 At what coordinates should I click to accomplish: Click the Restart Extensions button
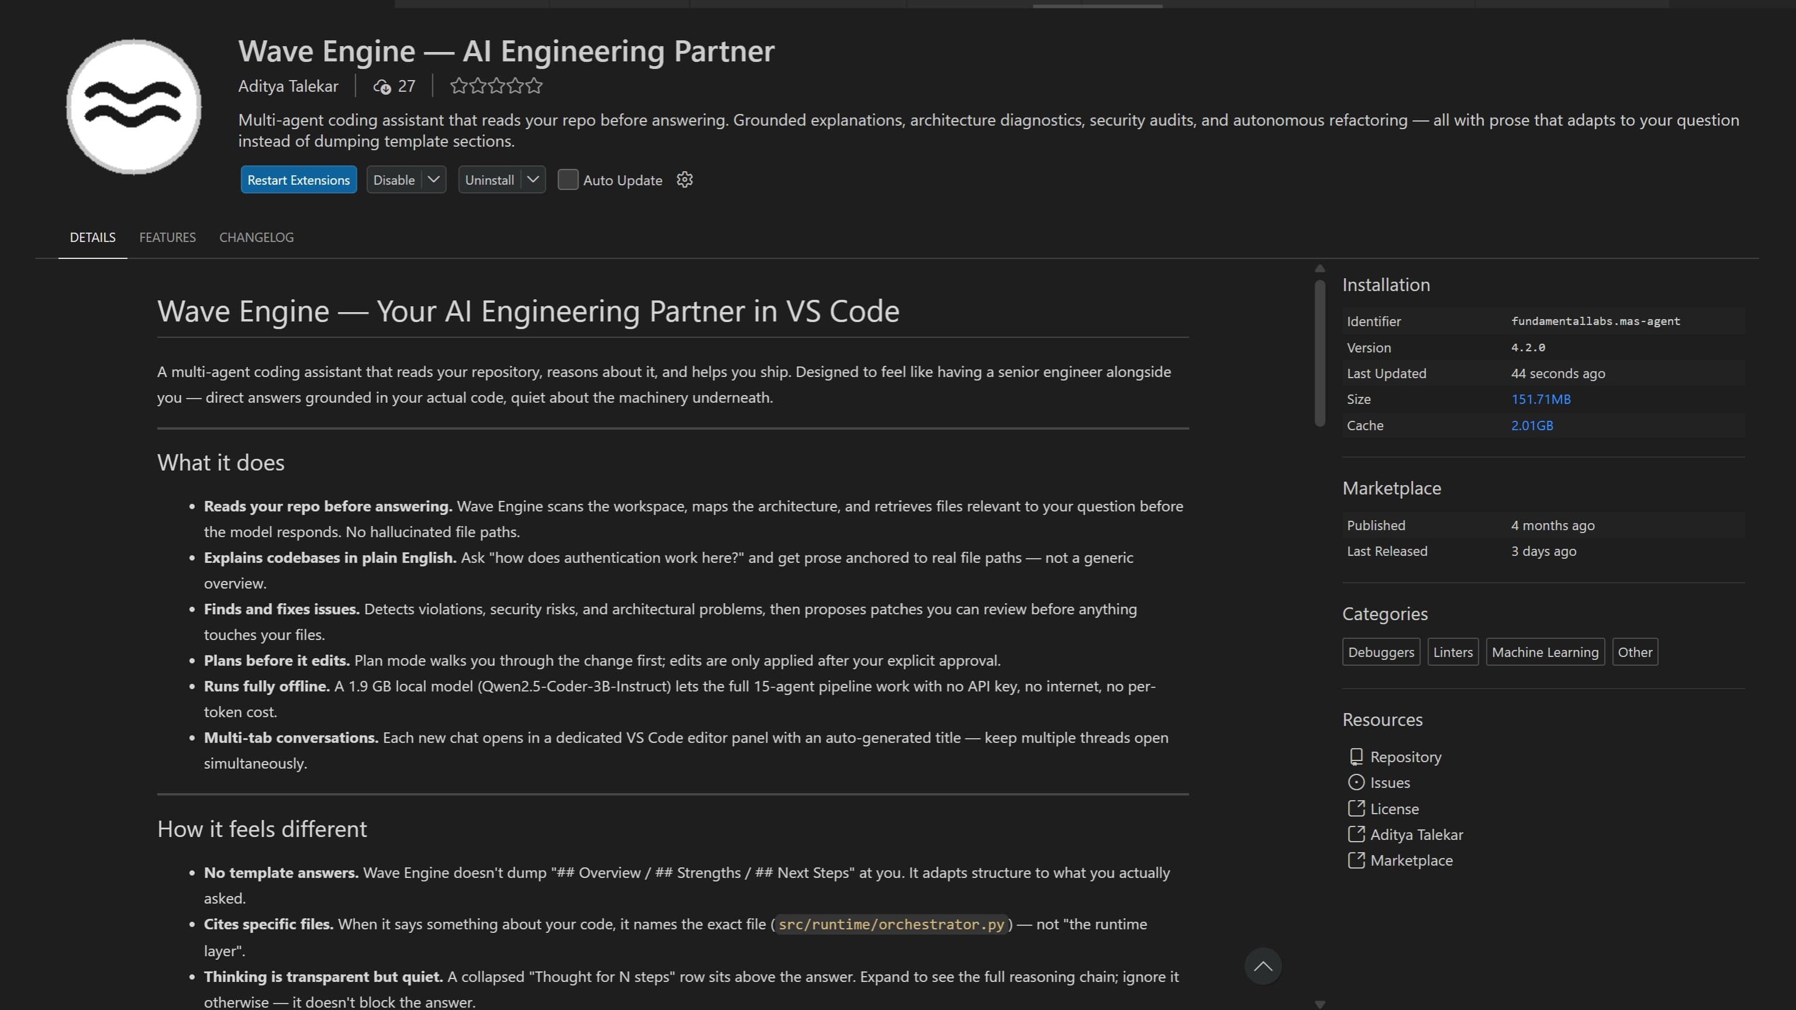tap(298, 180)
